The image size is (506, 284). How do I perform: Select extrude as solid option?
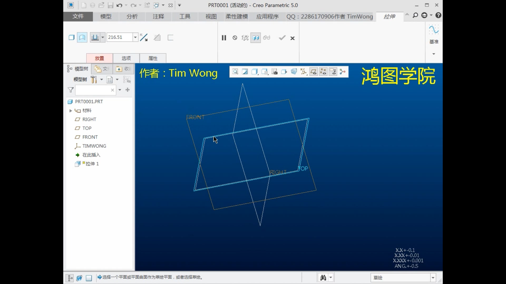click(71, 38)
